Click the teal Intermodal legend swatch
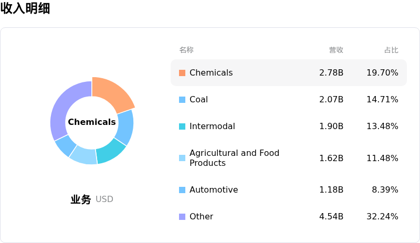Image resolution: width=420 pixels, height=243 pixels. (x=182, y=126)
